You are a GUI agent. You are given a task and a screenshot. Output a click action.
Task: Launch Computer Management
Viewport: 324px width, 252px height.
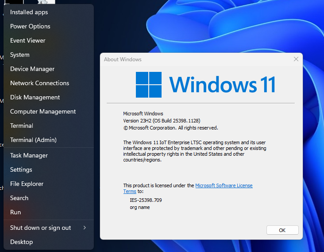pos(49,111)
